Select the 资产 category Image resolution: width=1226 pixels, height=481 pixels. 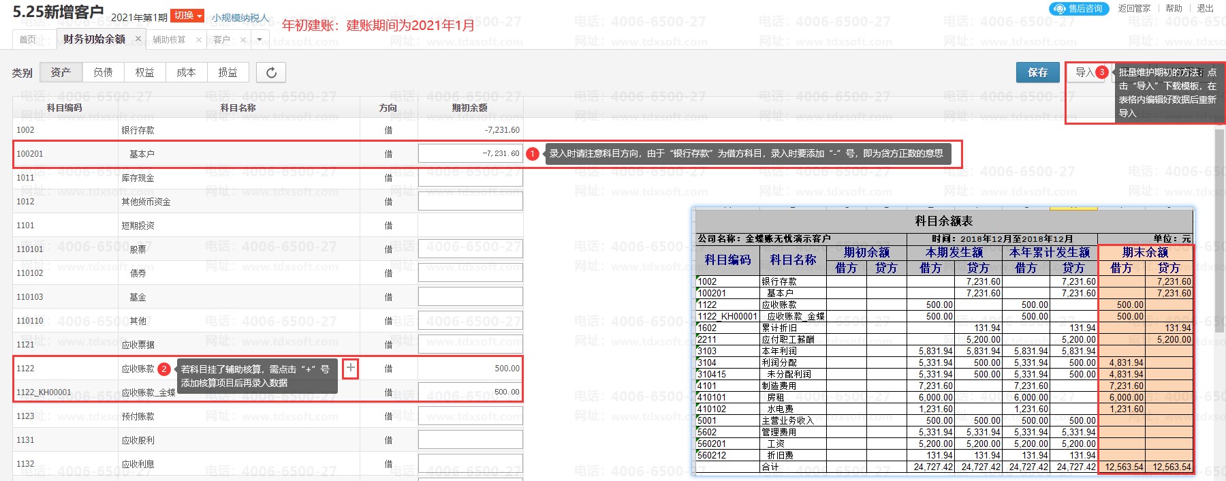[x=61, y=72]
